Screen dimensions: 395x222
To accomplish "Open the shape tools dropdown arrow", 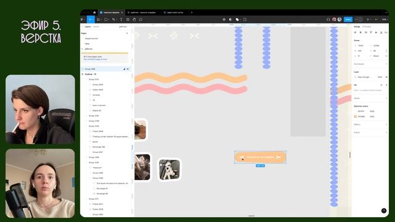I will pyautogui.click(x=109, y=19).
